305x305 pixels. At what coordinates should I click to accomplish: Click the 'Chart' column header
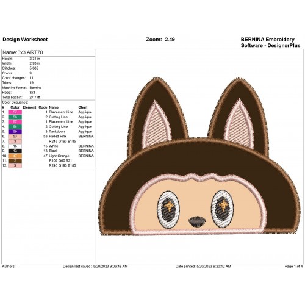pyautogui.click(x=83, y=107)
